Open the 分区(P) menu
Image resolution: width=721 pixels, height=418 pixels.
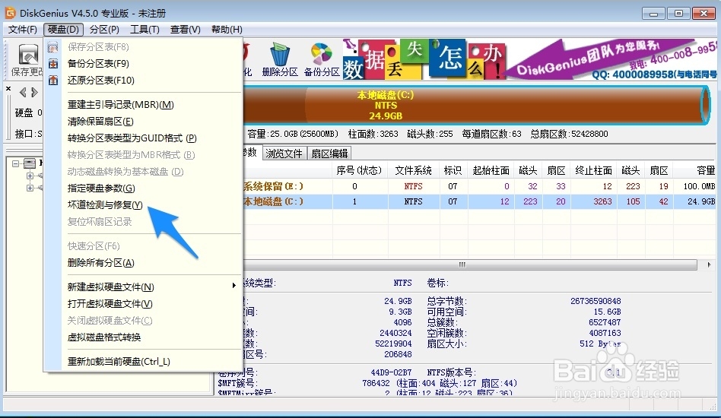tap(104, 30)
